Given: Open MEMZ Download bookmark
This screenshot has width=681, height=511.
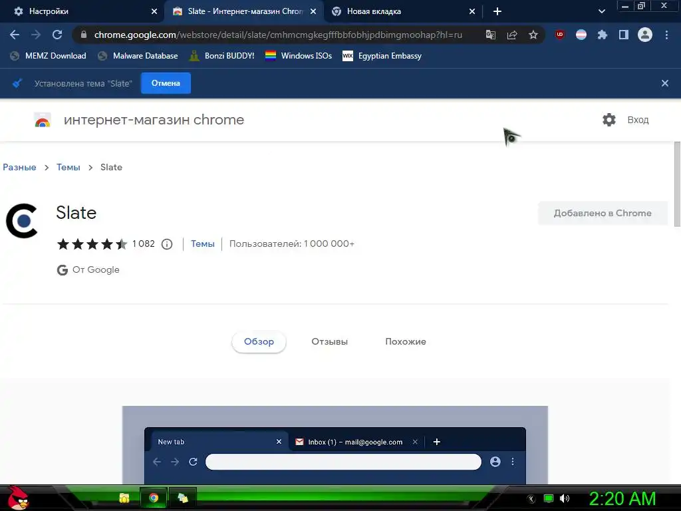Looking at the screenshot, I should [x=48, y=56].
